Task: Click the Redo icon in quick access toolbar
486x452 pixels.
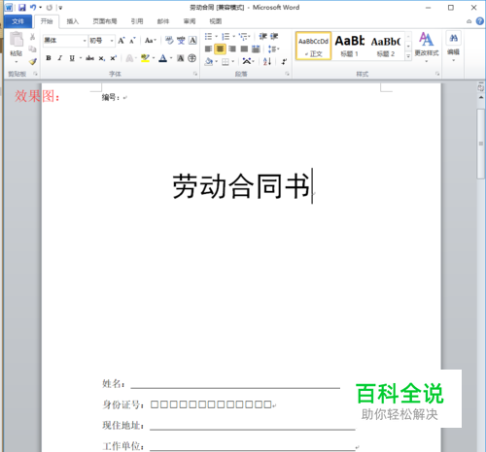Action: [50, 8]
